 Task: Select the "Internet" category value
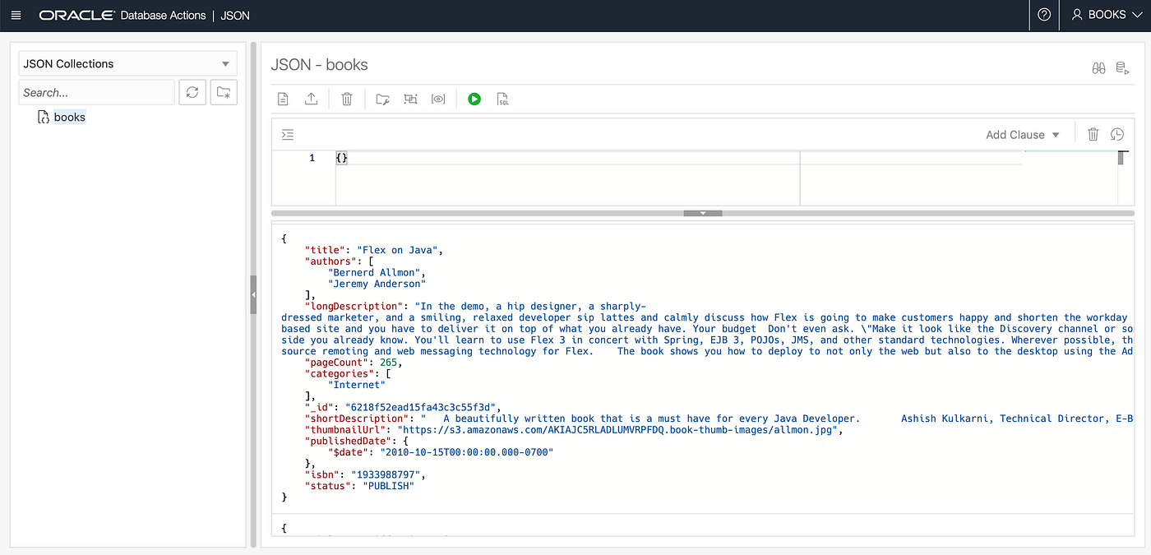click(357, 384)
